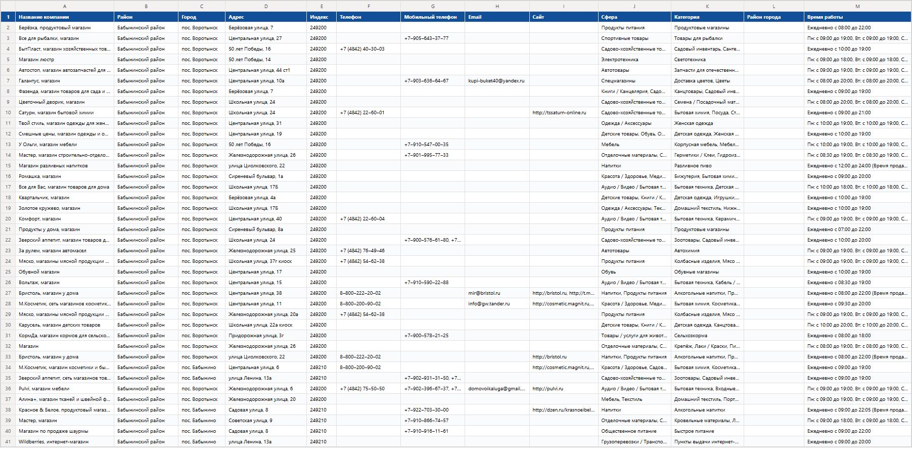Select 'Золотое кружево, магазин' cell
Image resolution: width=912 pixels, height=456 pixels.
[x=65, y=208]
